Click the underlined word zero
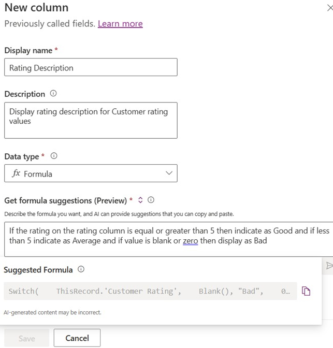 pos(190,240)
